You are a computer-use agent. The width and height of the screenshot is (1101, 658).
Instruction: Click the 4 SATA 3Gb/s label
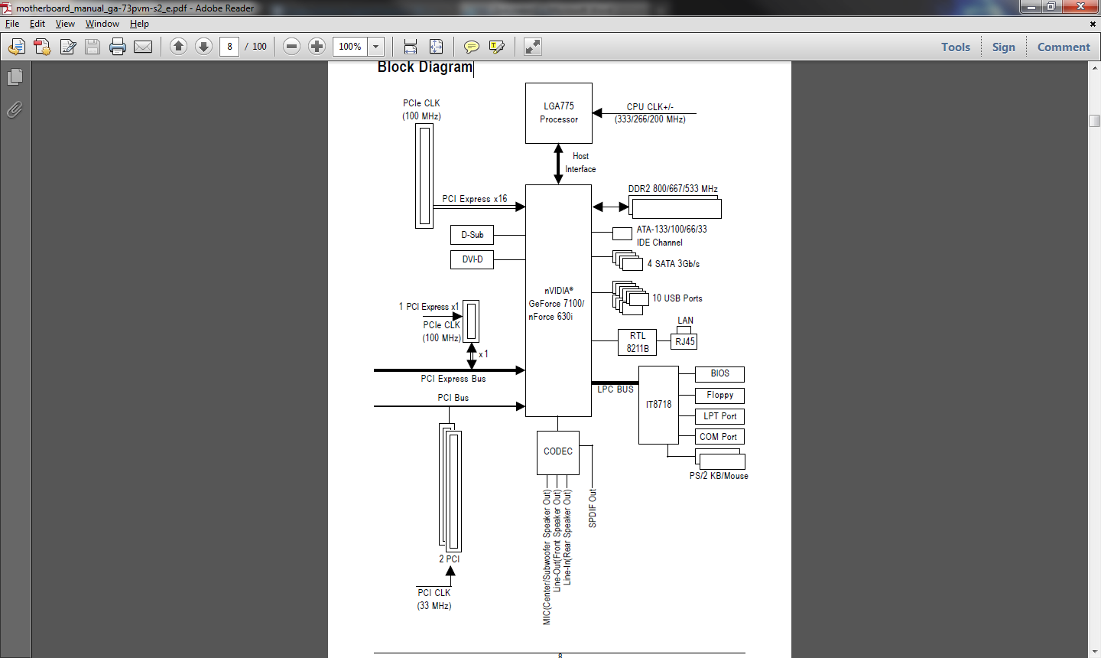pos(674,264)
